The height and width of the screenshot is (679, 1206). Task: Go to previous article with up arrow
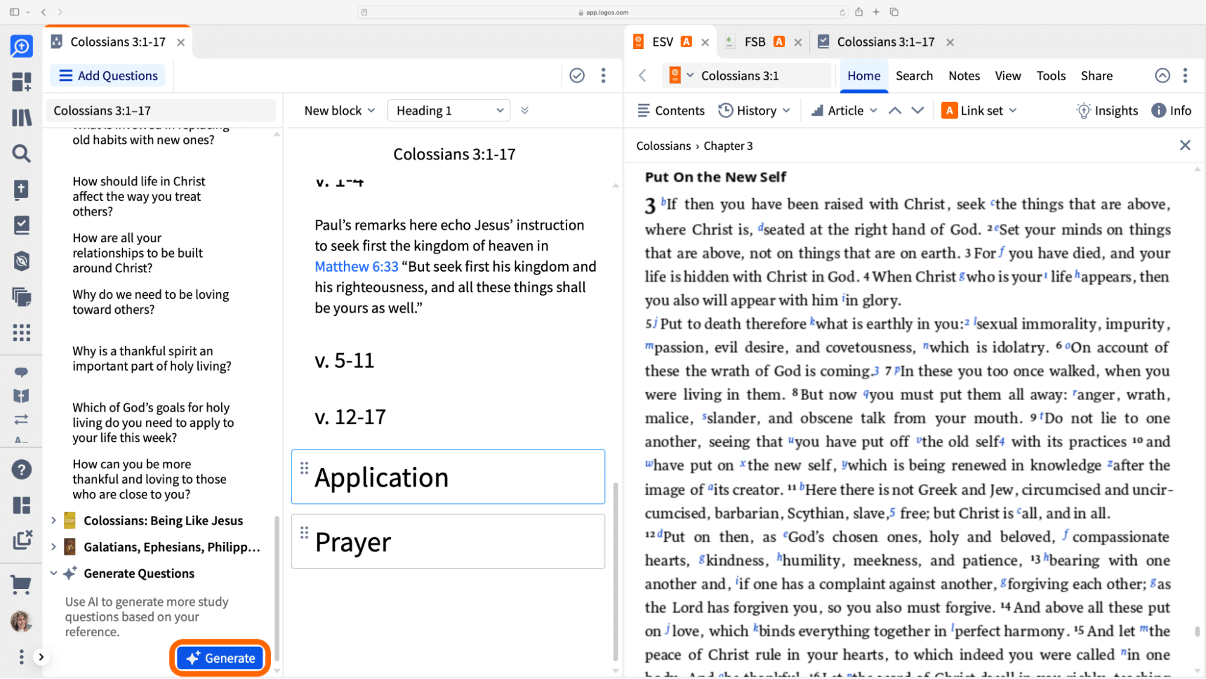pyautogui.click(x=895, y=110)
